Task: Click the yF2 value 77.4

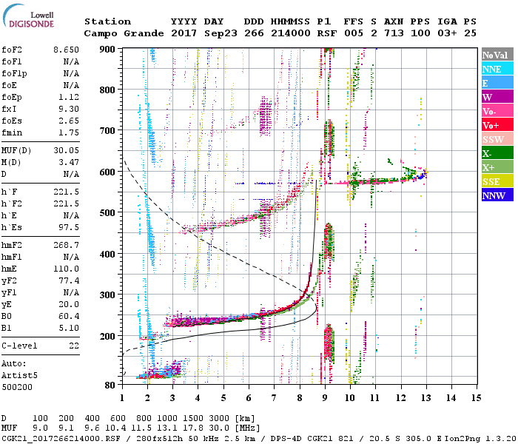Action: point(69,281)
